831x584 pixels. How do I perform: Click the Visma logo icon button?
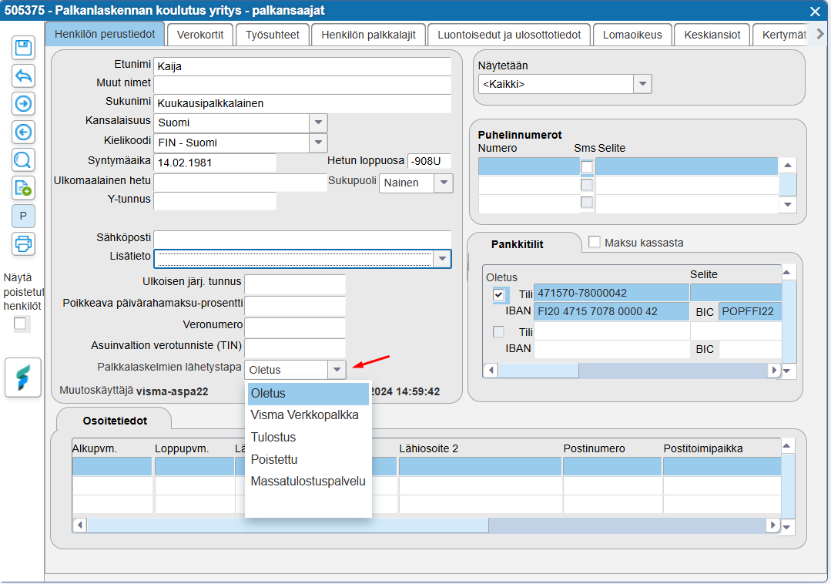pyautogui.click(x=23, y=377)
